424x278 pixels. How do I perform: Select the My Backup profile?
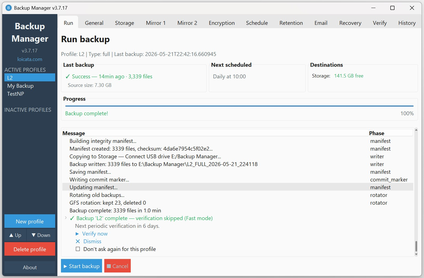click(x=30, y=86)
